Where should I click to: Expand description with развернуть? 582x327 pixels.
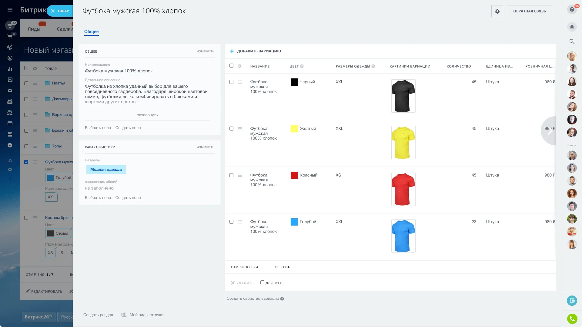click(x=147, y=115)
